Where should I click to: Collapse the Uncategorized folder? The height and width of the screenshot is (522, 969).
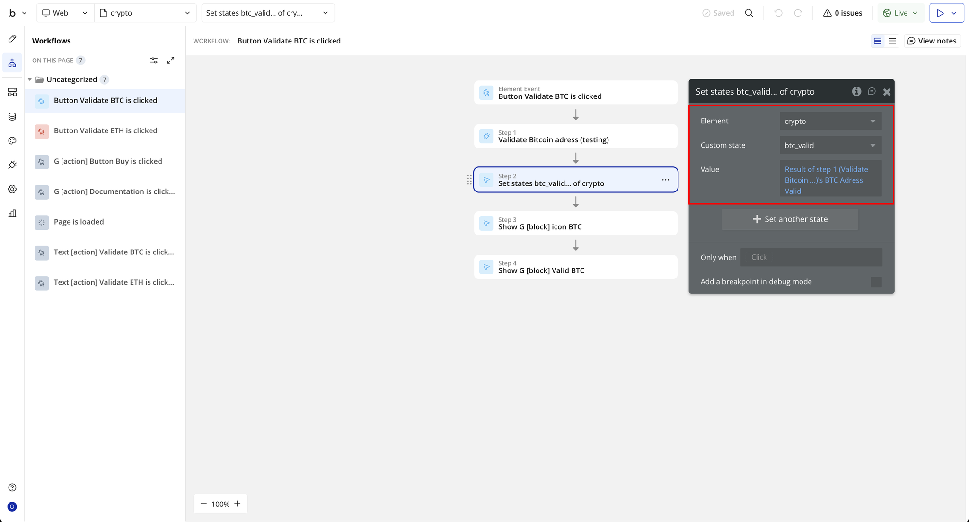coord(30,79)
